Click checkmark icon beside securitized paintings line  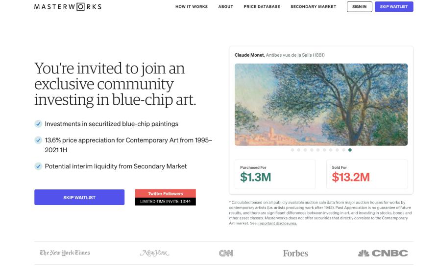(x=38, y=124)
